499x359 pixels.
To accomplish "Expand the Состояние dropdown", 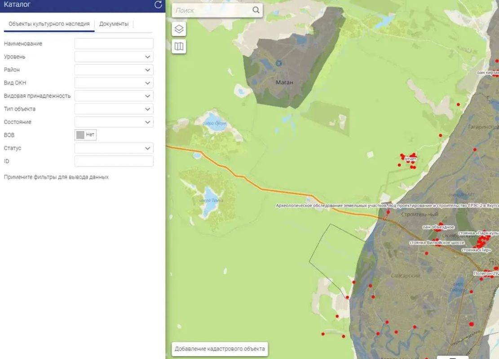I will click(114, 122).
